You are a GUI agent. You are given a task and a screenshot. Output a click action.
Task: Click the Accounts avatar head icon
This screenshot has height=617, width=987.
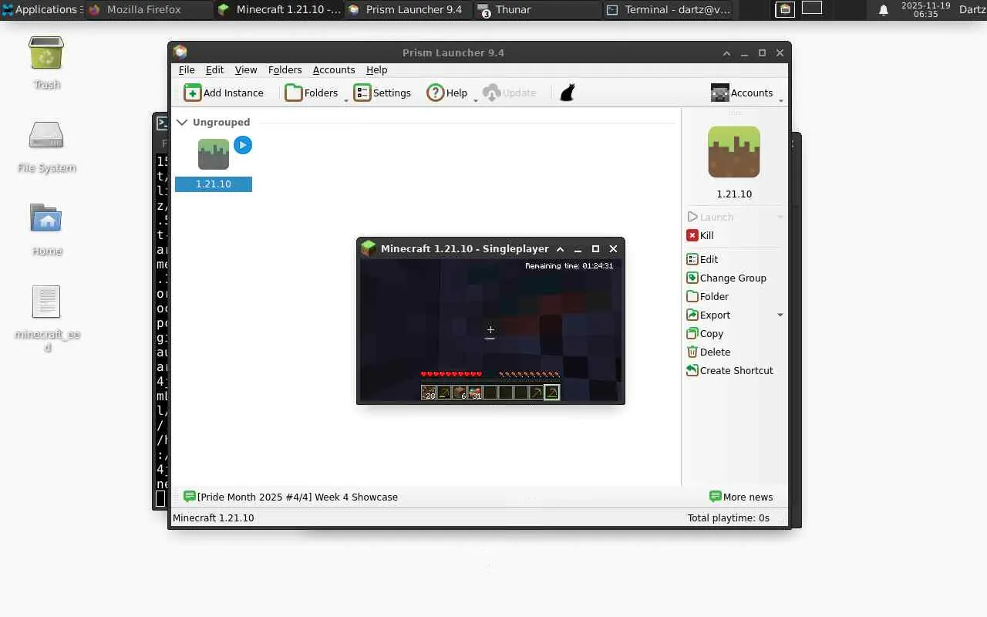pos(719,93)
